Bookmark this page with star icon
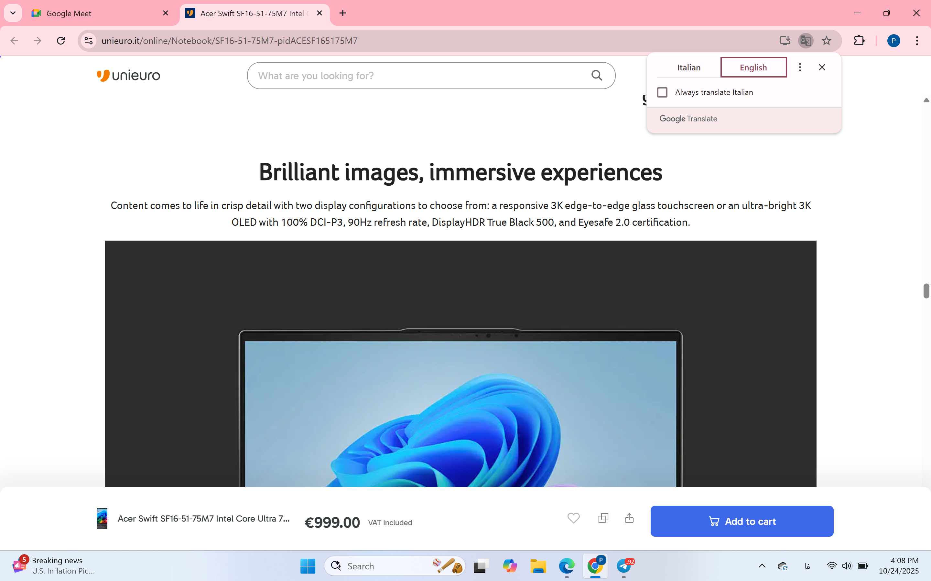The width and height of the screenshot is (931, 581). pos(826,41)
